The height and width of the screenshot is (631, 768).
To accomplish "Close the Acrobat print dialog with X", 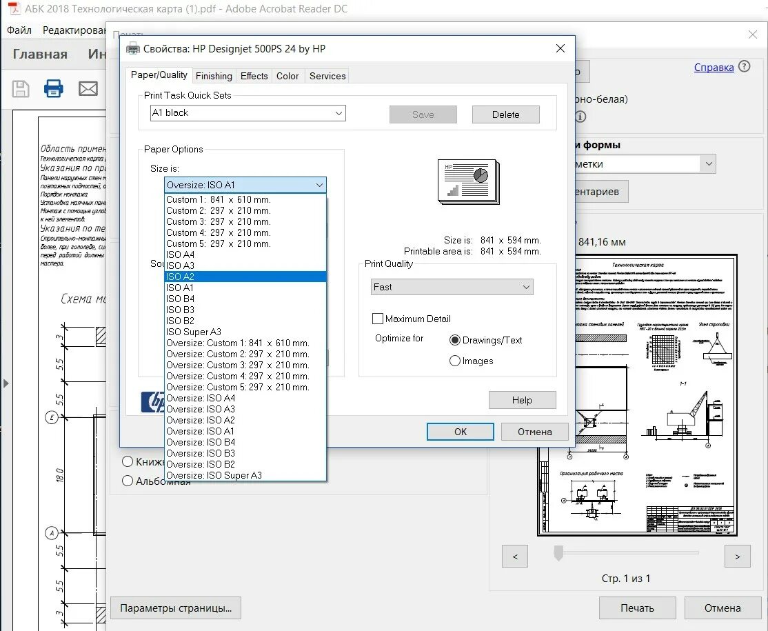I will [x=753, y=34].
